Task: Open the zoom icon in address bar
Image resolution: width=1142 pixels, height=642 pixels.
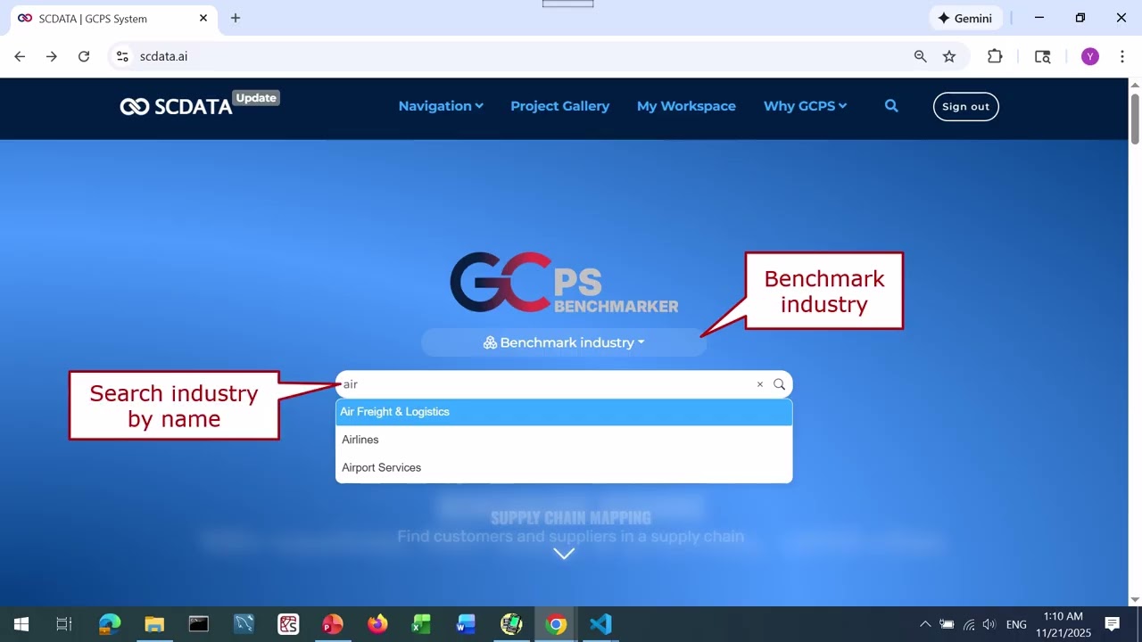Action: pyautogui.click(x=920, y=56)
